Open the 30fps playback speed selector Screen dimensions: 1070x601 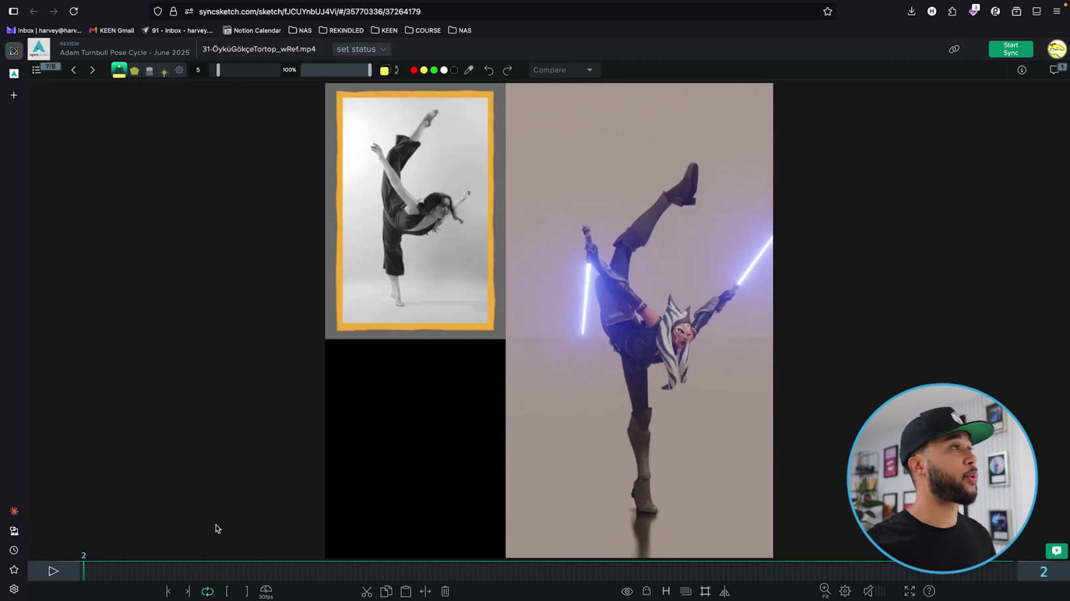266,592
